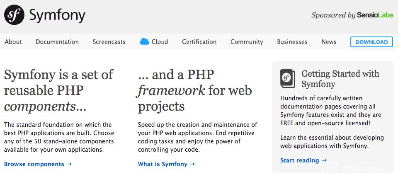
Task: Open the Businesses menu item
Action: click(x=292, y=42)
